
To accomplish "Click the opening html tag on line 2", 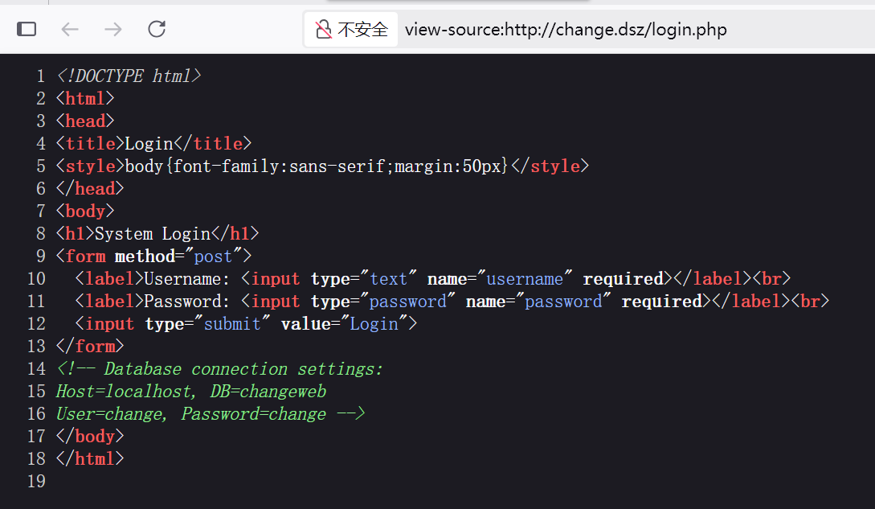I will click(85, 99).
